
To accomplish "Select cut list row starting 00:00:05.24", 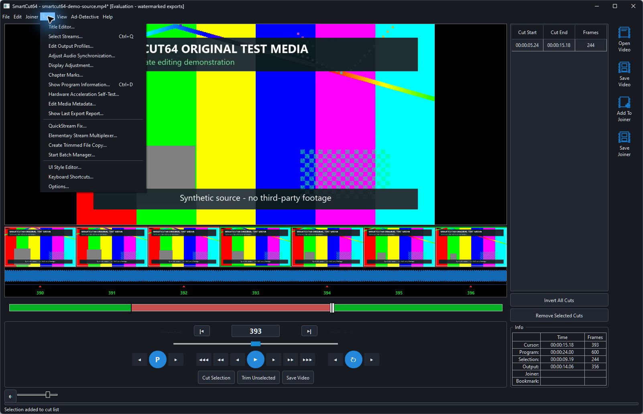I will (x=559, y=45).
